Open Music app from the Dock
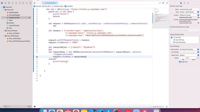 (x=144, y=111)
